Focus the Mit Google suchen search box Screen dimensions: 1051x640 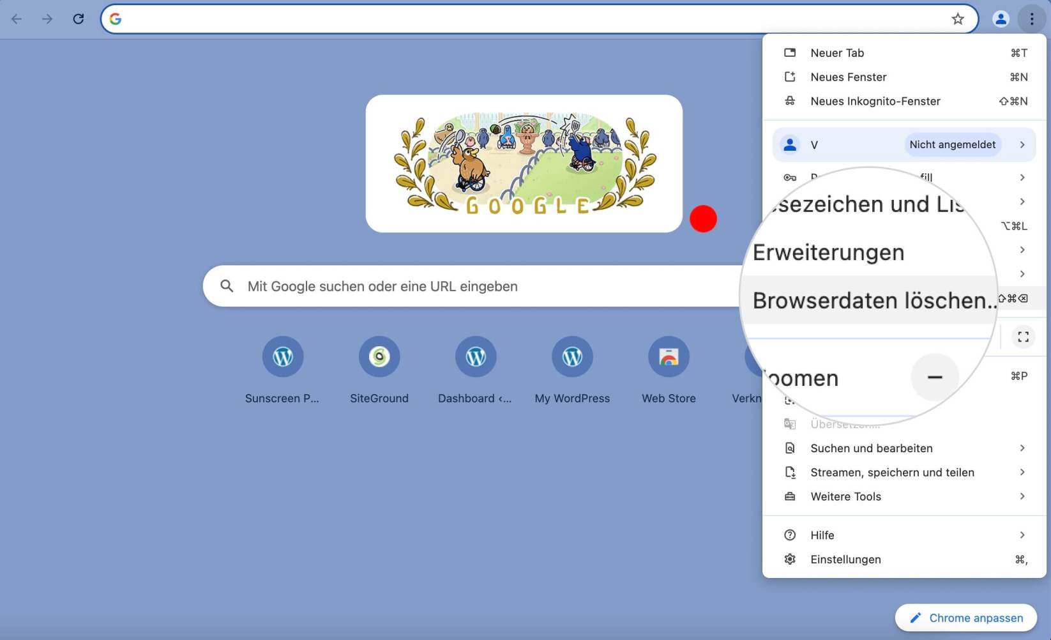click(473, 286)
